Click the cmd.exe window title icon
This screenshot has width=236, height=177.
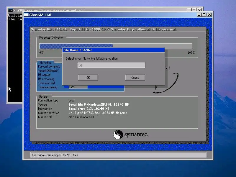coord(10,10)
